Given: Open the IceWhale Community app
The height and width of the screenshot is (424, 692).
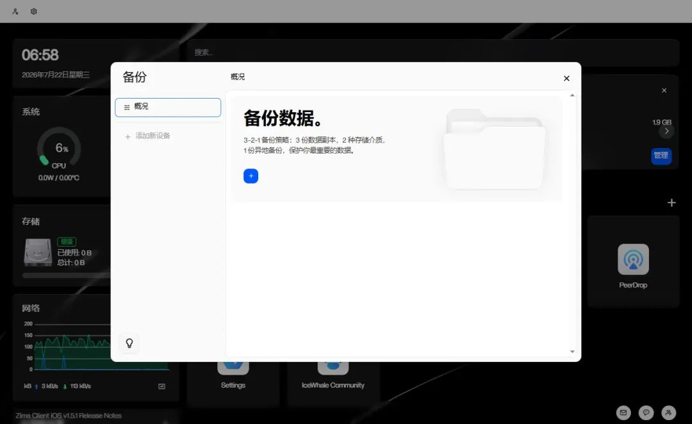Looking at the screenshot, I should coord(333,376).
